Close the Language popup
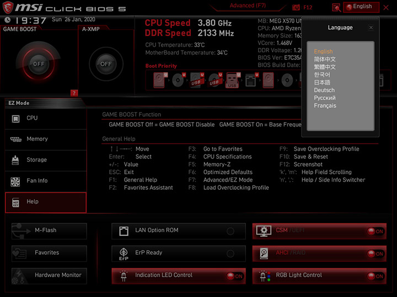This screenshot has height=297, width=397. click(371, 28)
